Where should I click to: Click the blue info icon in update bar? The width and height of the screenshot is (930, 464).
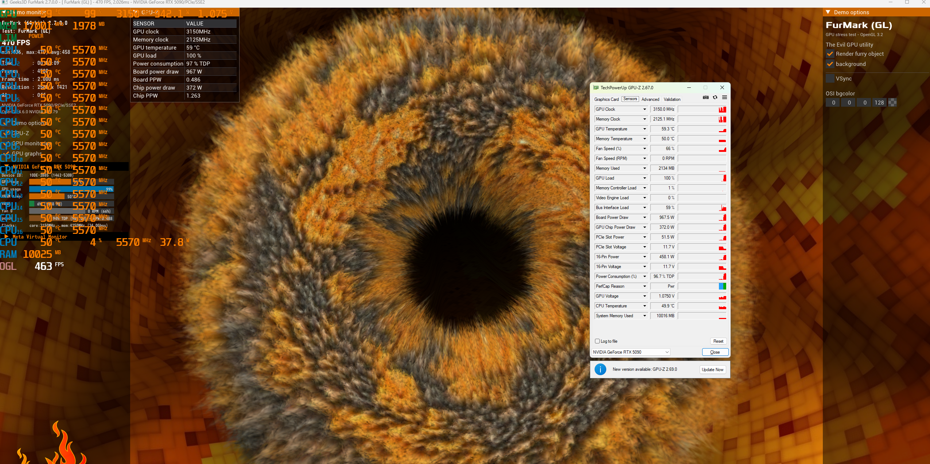(x=600, y=369)
